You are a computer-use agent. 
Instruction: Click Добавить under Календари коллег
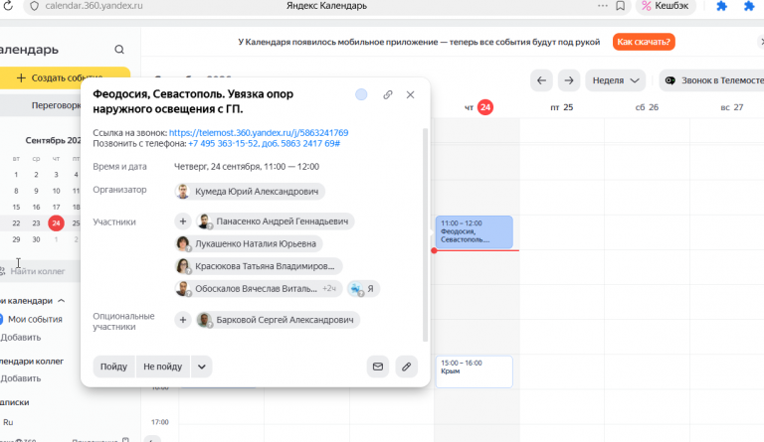click(21, 378)
